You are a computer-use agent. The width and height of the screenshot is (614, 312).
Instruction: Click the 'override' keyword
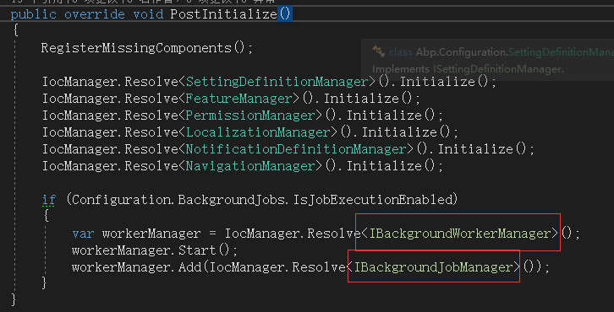pos(95,15)
